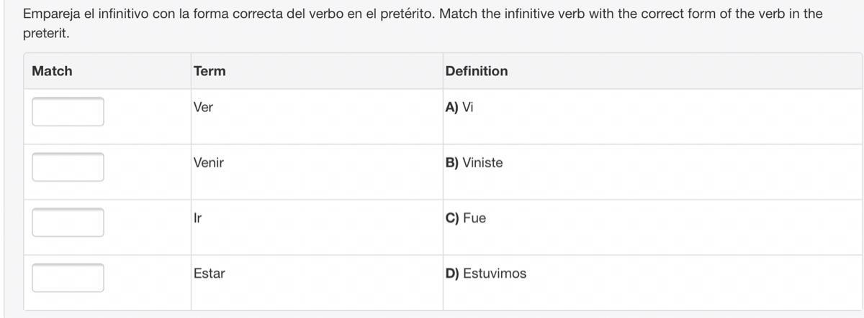
Task: Click the Match column header
Action: point(52,71)
